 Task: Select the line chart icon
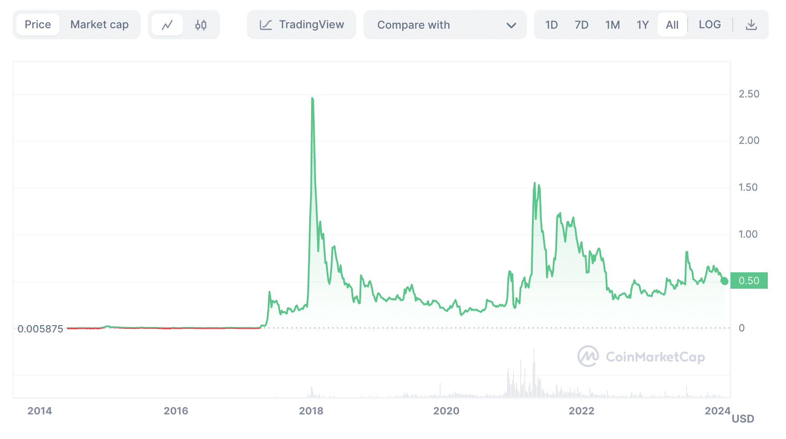[167, 25]
